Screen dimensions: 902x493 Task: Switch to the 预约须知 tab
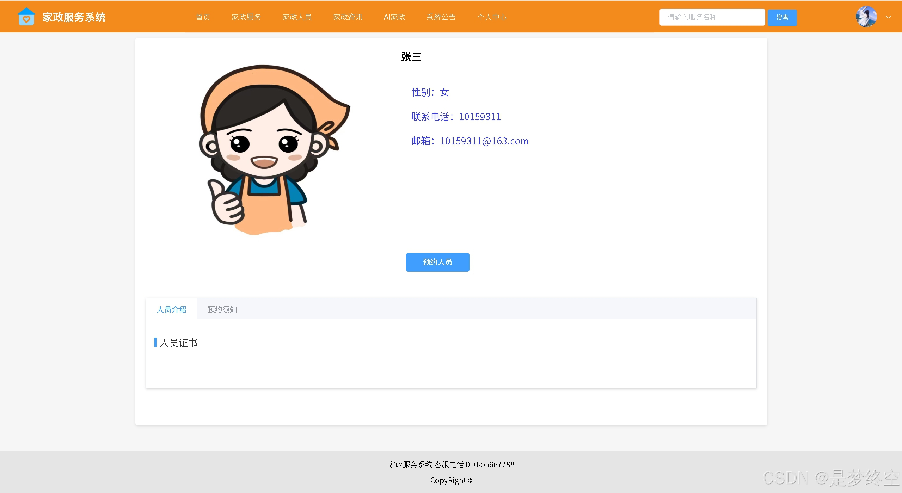(x=222, y=309)
